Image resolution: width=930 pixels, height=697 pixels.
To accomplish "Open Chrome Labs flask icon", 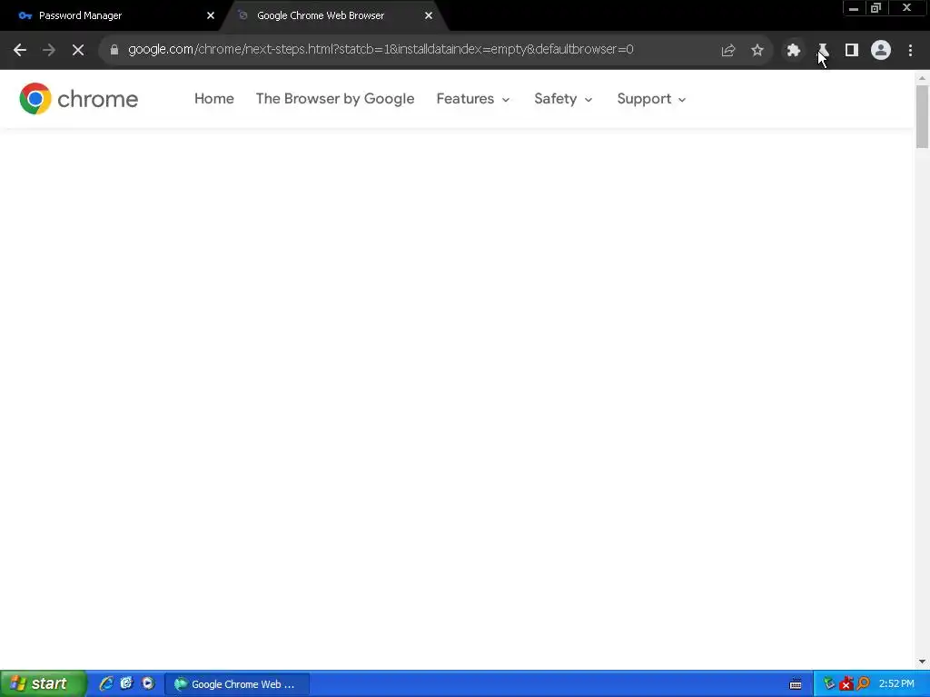I will (823, 50).
